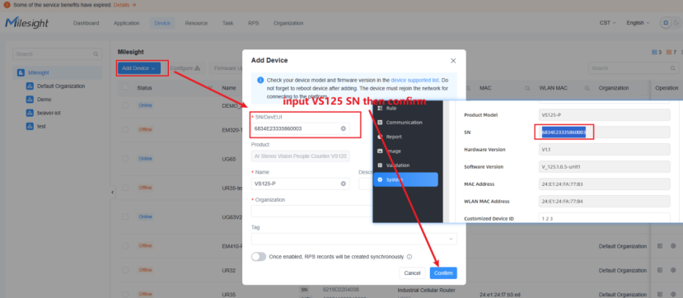Image resolution: width=683 pixels, height=298 pixels.
Task: Select the Milesight root organization
Action: [58, 72]
